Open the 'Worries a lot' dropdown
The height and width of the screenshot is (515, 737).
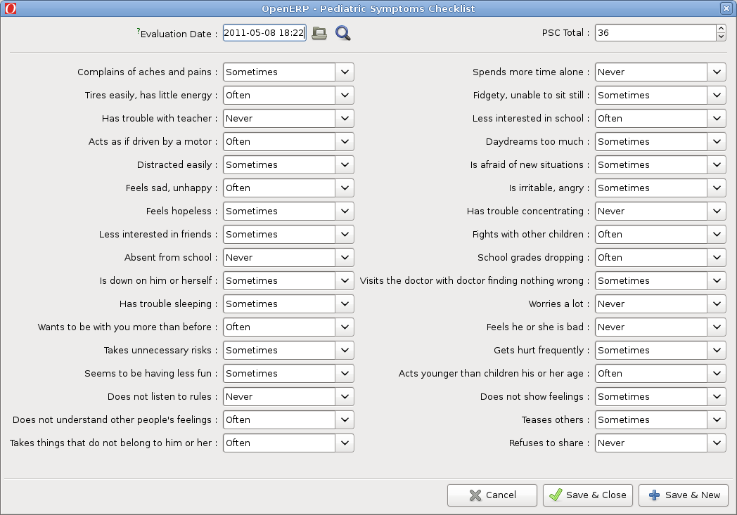[717, 304]
